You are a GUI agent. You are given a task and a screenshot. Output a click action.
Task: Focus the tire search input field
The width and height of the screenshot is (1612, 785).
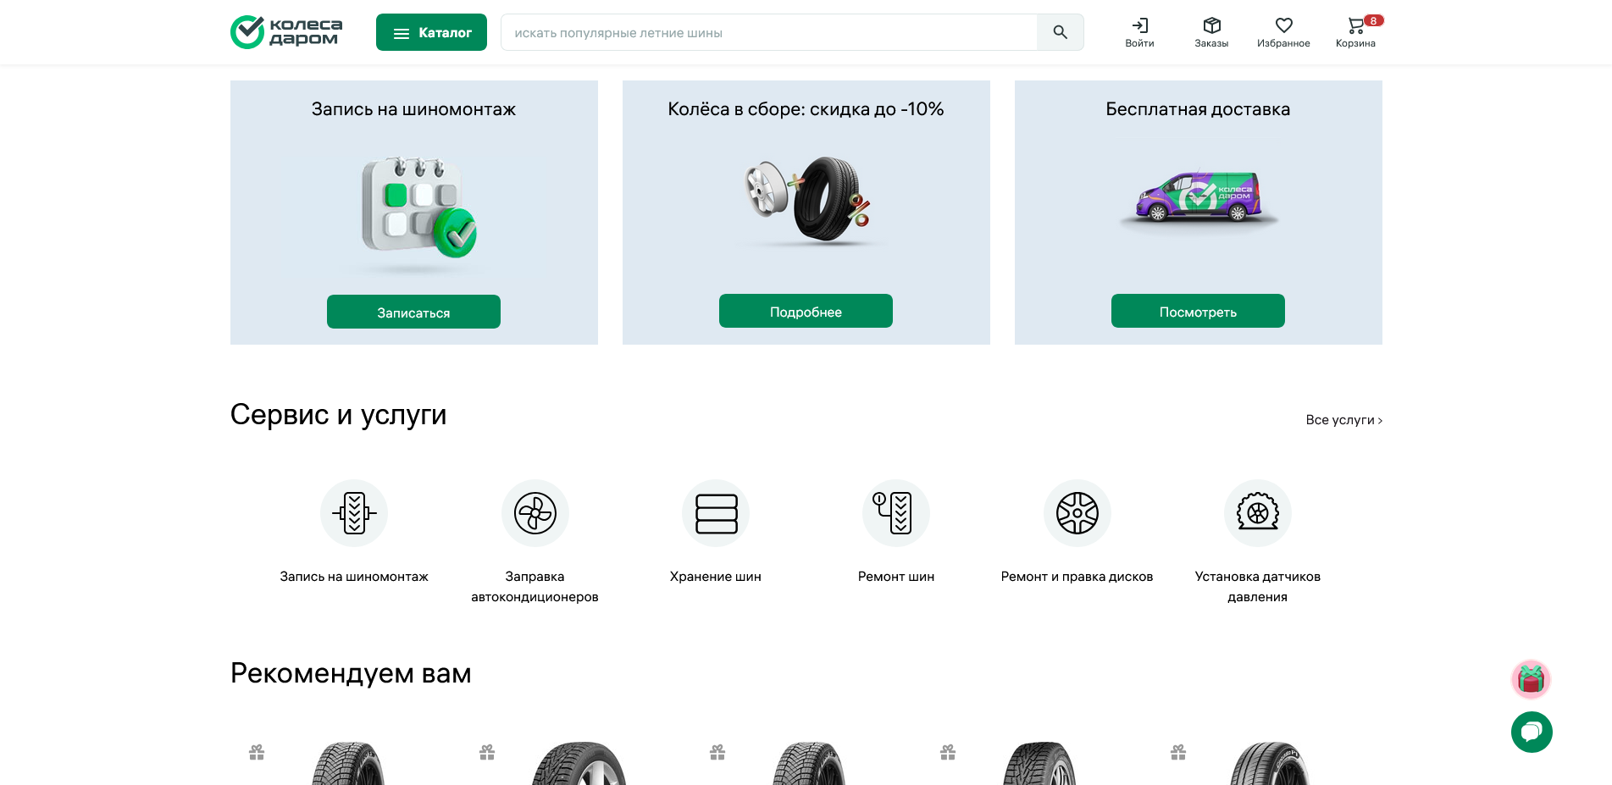point(768,32)
